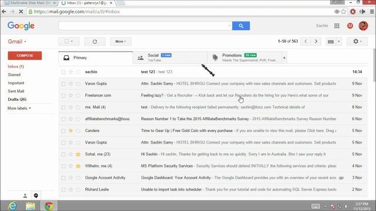
Task: Select the affiliatebenchmarks email checkbox
Action: pos(63,119)
